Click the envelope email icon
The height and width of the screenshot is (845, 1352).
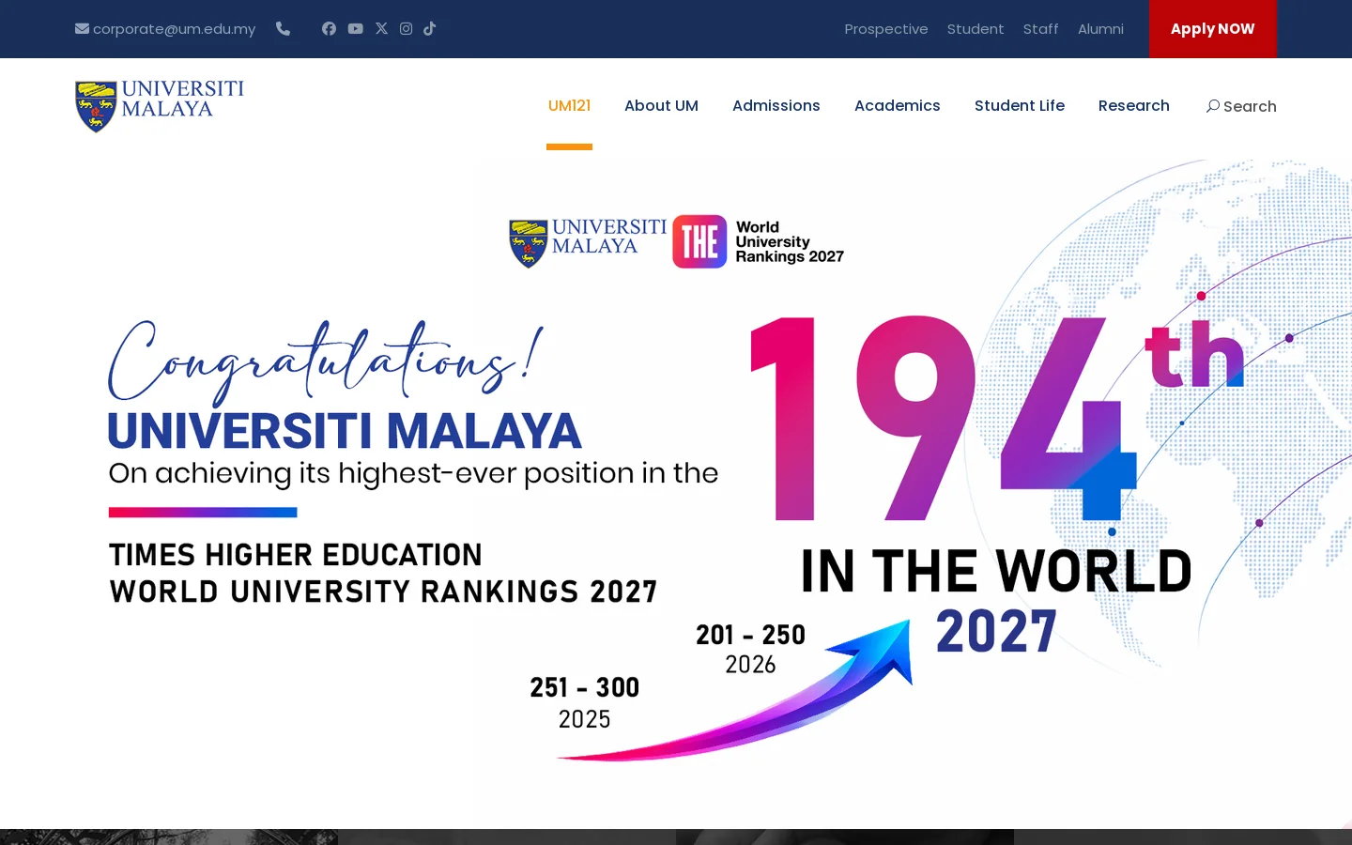[x=82, y=28]
